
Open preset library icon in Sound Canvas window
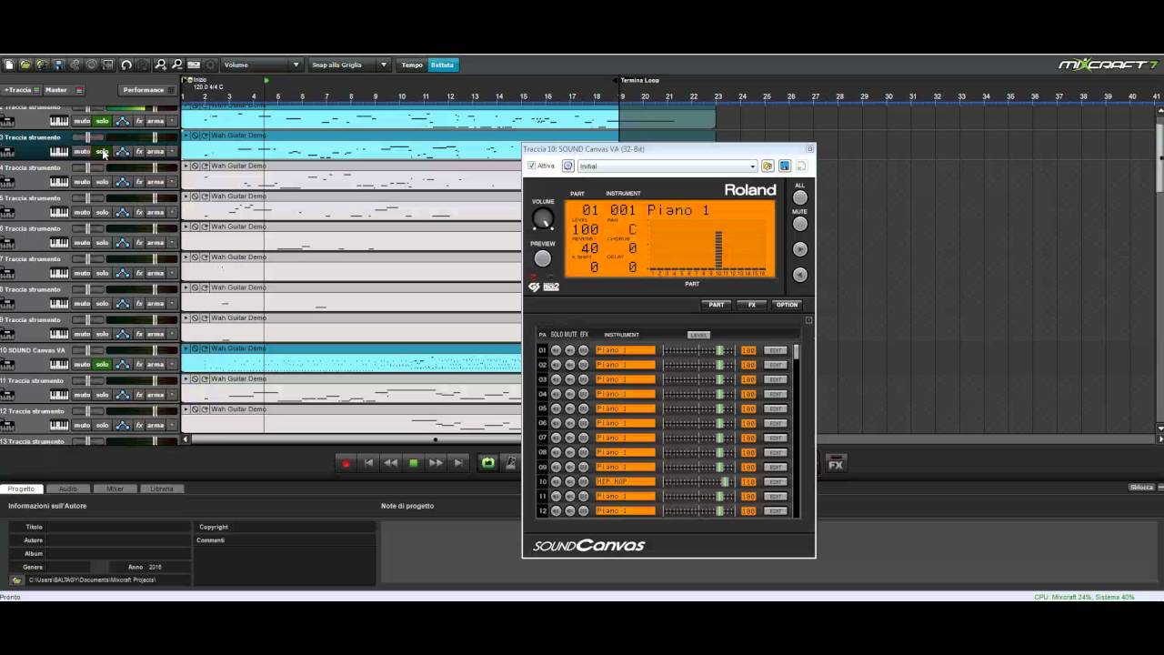[x=768, y=166]
